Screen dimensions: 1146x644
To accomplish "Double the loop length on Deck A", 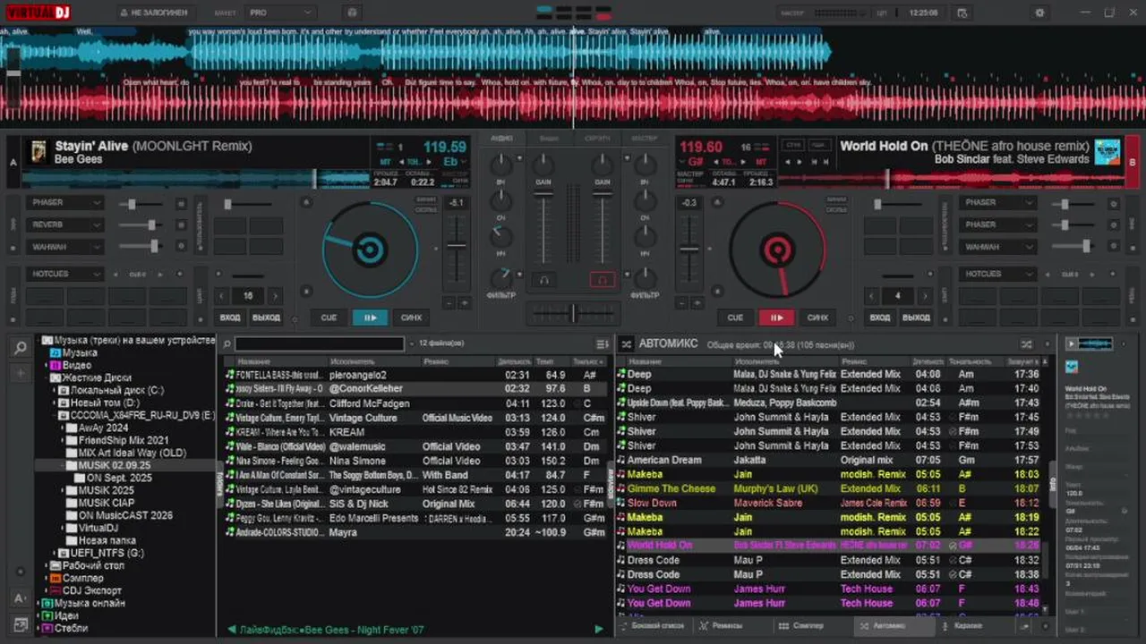I will coord(275,295).
